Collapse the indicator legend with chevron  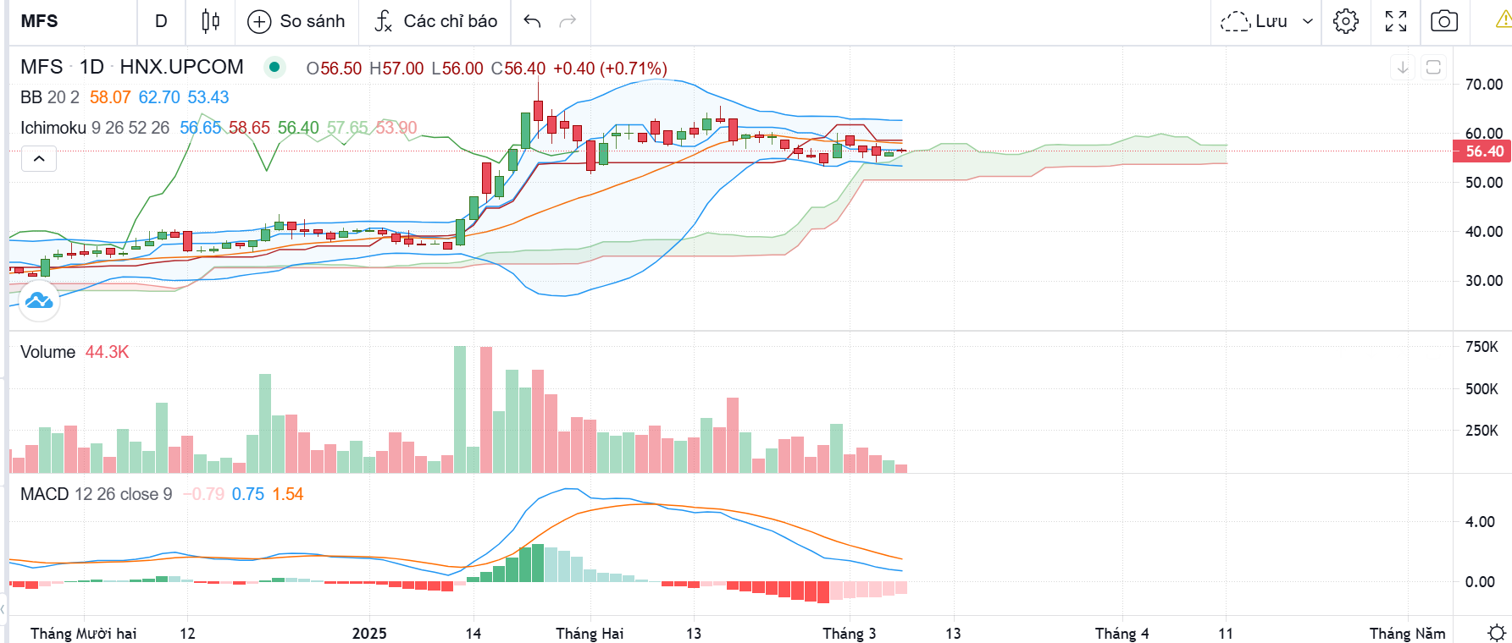(39, 158)
